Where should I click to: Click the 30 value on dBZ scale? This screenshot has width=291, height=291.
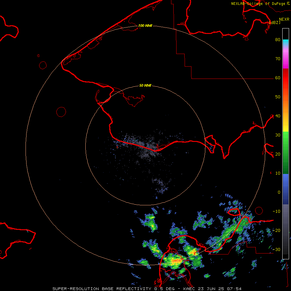(278, 135)
